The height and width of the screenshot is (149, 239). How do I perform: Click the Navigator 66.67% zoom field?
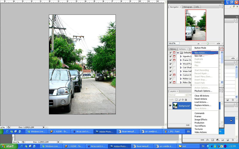(x=174, y=43)
